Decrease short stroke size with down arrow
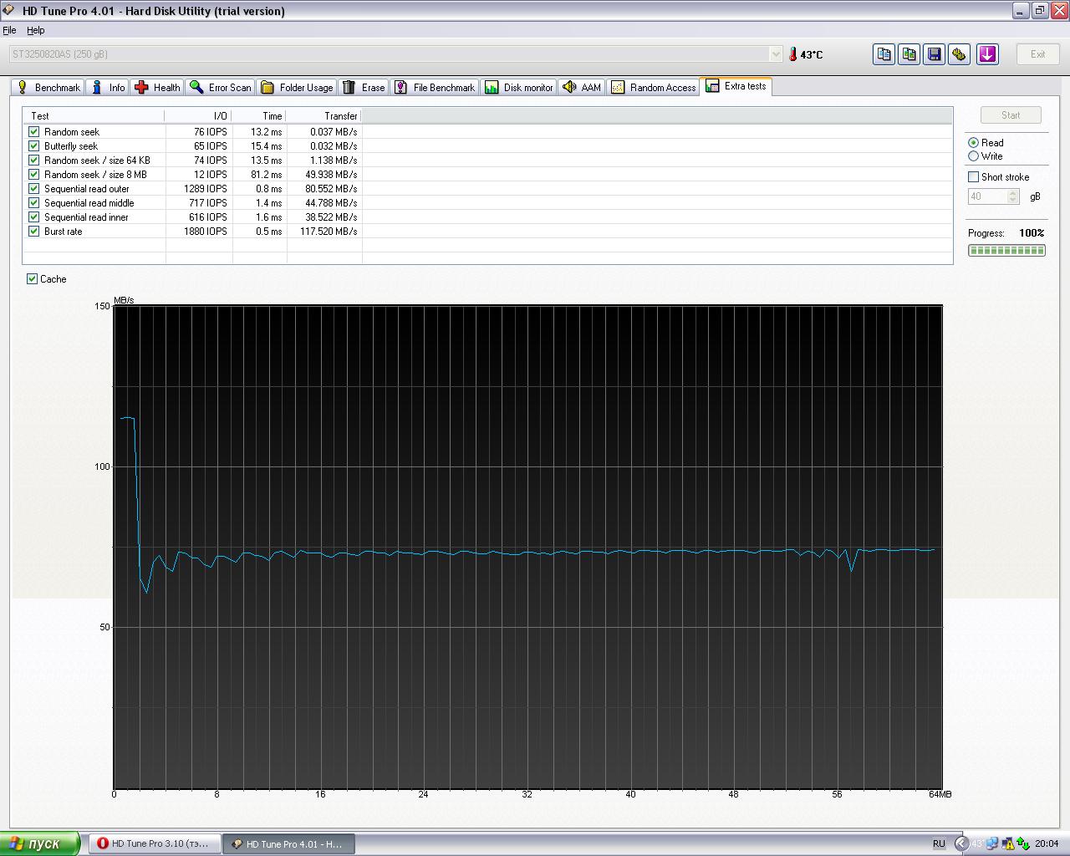 coord(1013,201)
